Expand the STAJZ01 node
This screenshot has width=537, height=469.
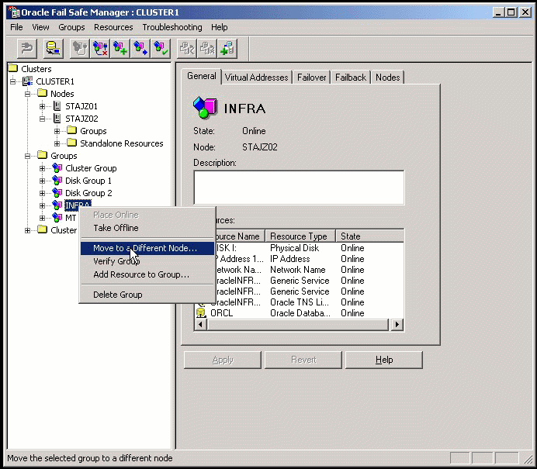42,106
